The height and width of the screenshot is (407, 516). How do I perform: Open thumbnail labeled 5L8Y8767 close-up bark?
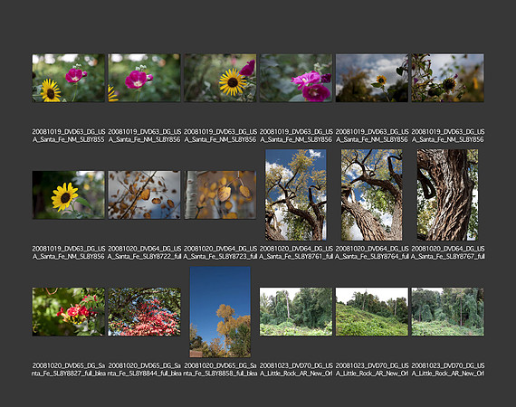pyautogui.click(x=447, y=194)
